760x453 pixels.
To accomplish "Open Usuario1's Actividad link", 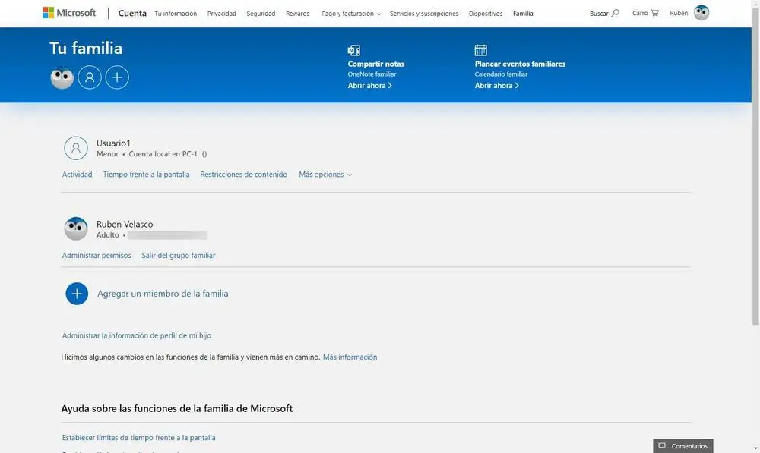I will click(77, 175).
